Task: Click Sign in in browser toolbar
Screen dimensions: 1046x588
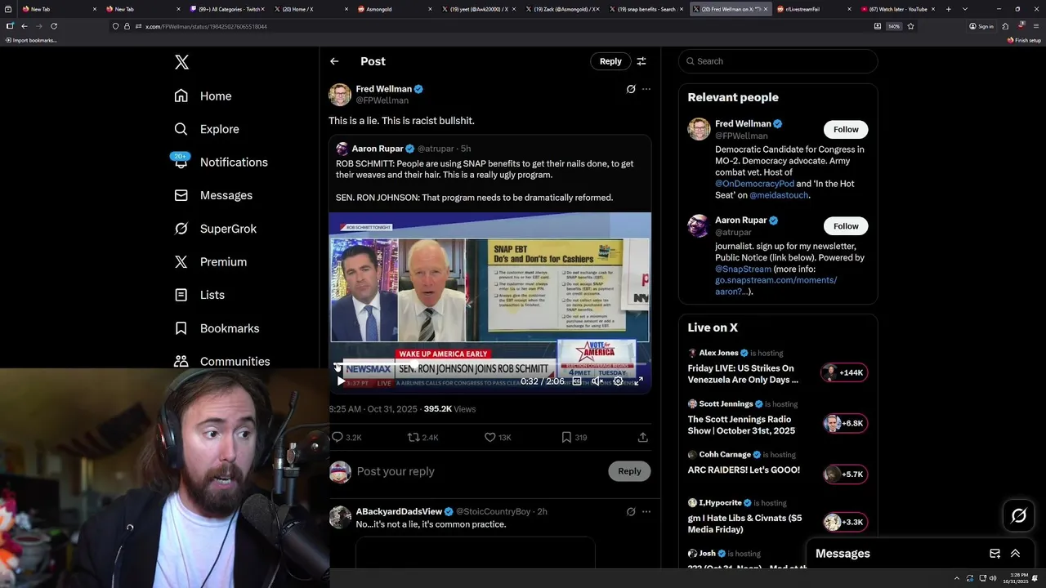Action: 981,26
